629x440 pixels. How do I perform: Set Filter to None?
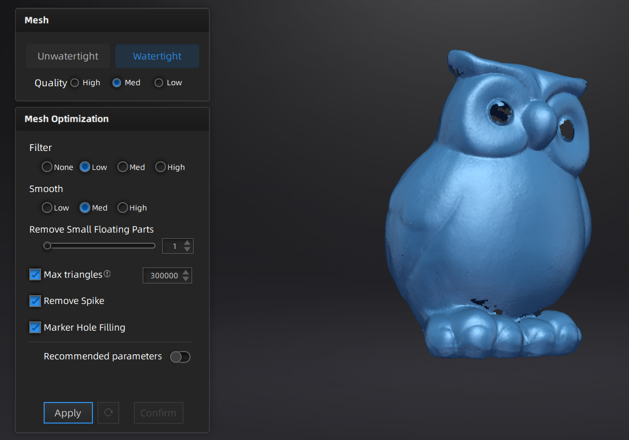coord(47,167)
